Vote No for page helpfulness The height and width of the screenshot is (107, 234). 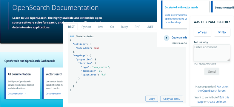pos(222,32)
